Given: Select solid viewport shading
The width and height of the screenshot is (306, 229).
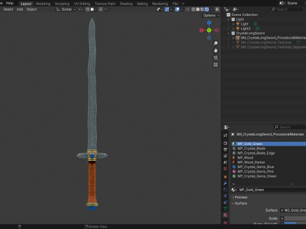Looking at the screenshot, I should (x=198, y=10).
